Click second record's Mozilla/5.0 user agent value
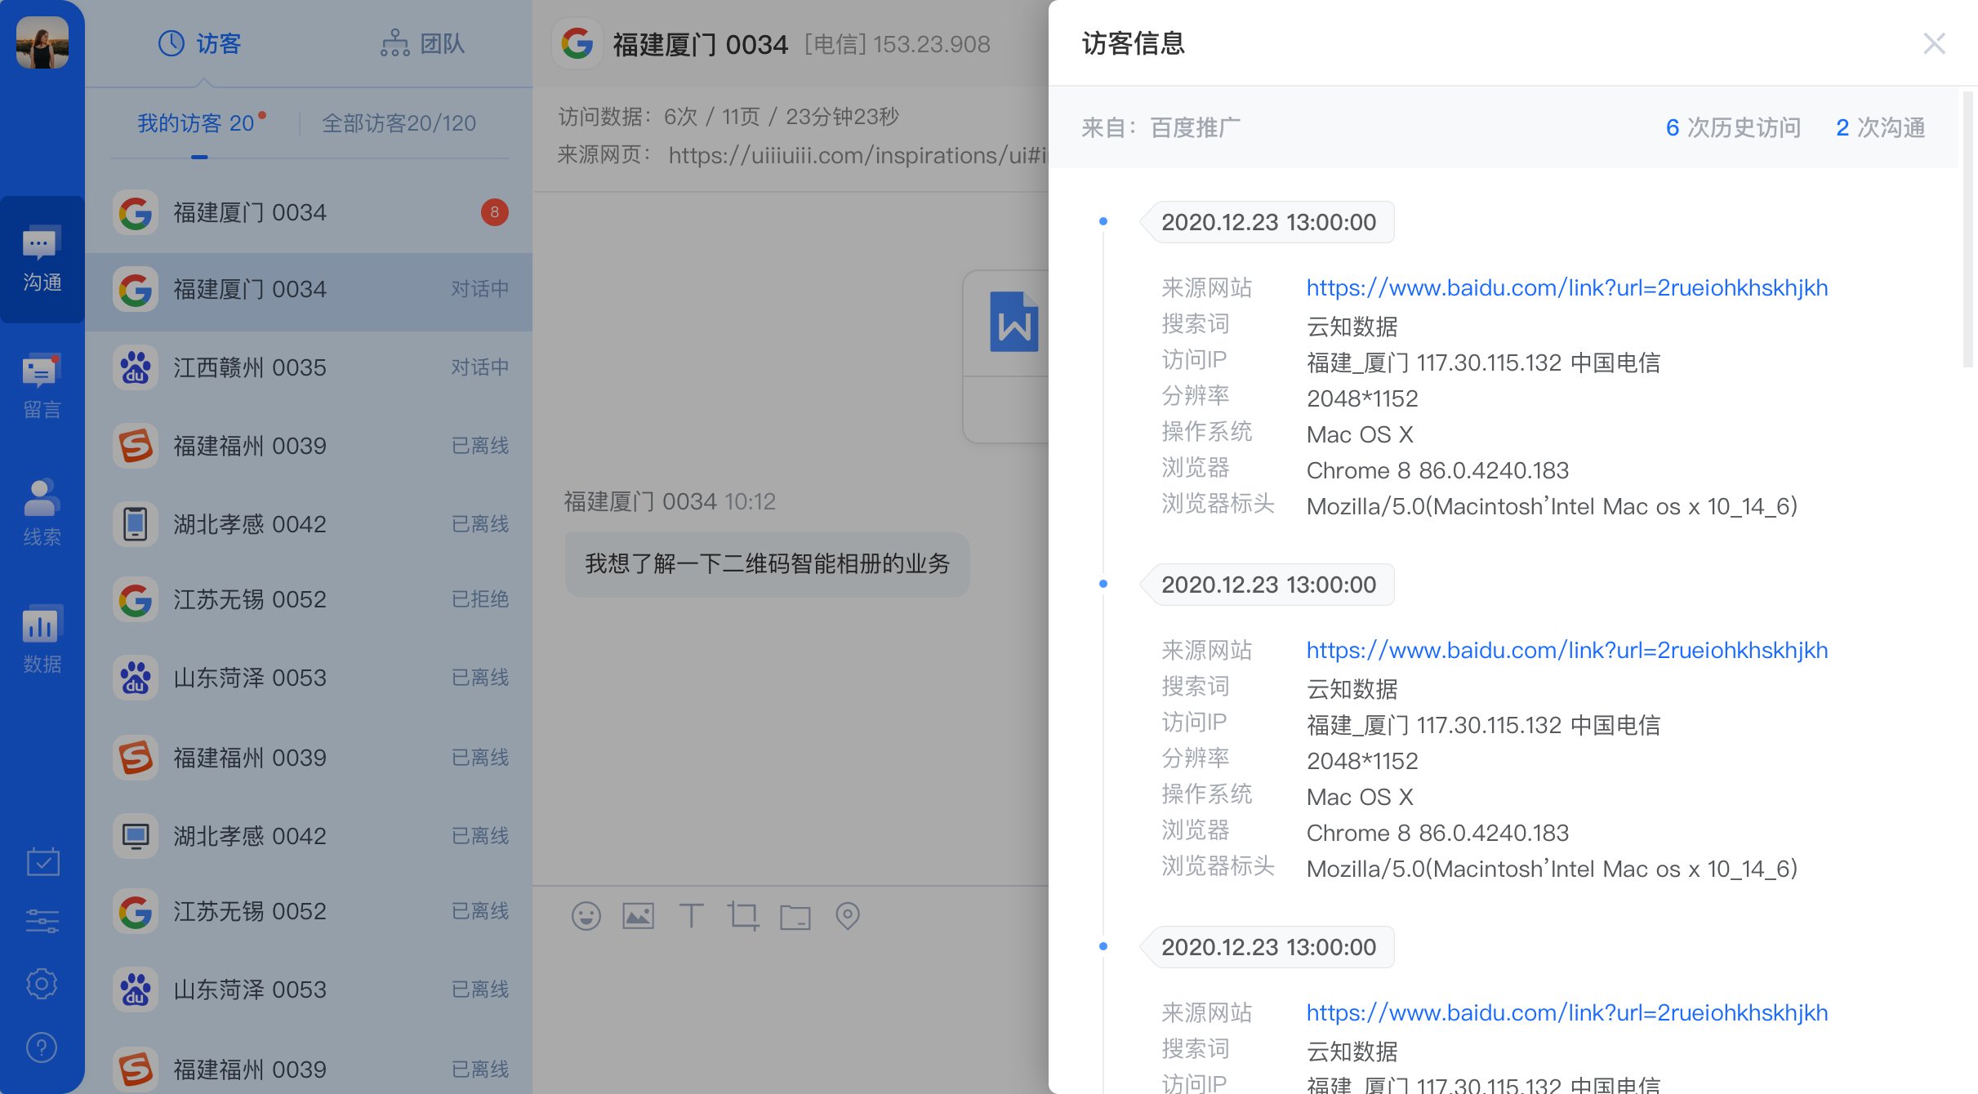 [1552, 869]
